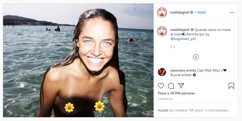Like the post with the heart icon
Image resolution: width=242 pixels, height=121 pixels.
[x=161, y=86]
